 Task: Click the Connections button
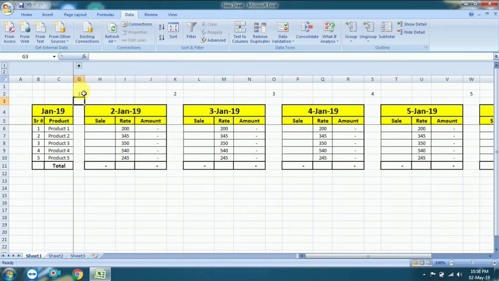pyautogui.click(x=137, y=24)
